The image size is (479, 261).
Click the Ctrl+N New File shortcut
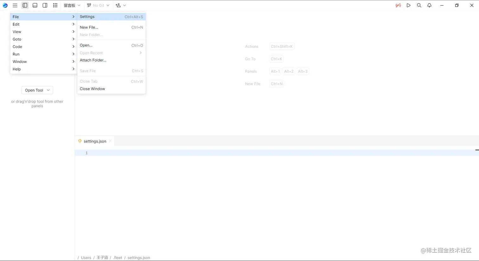[x=277, y=84]
